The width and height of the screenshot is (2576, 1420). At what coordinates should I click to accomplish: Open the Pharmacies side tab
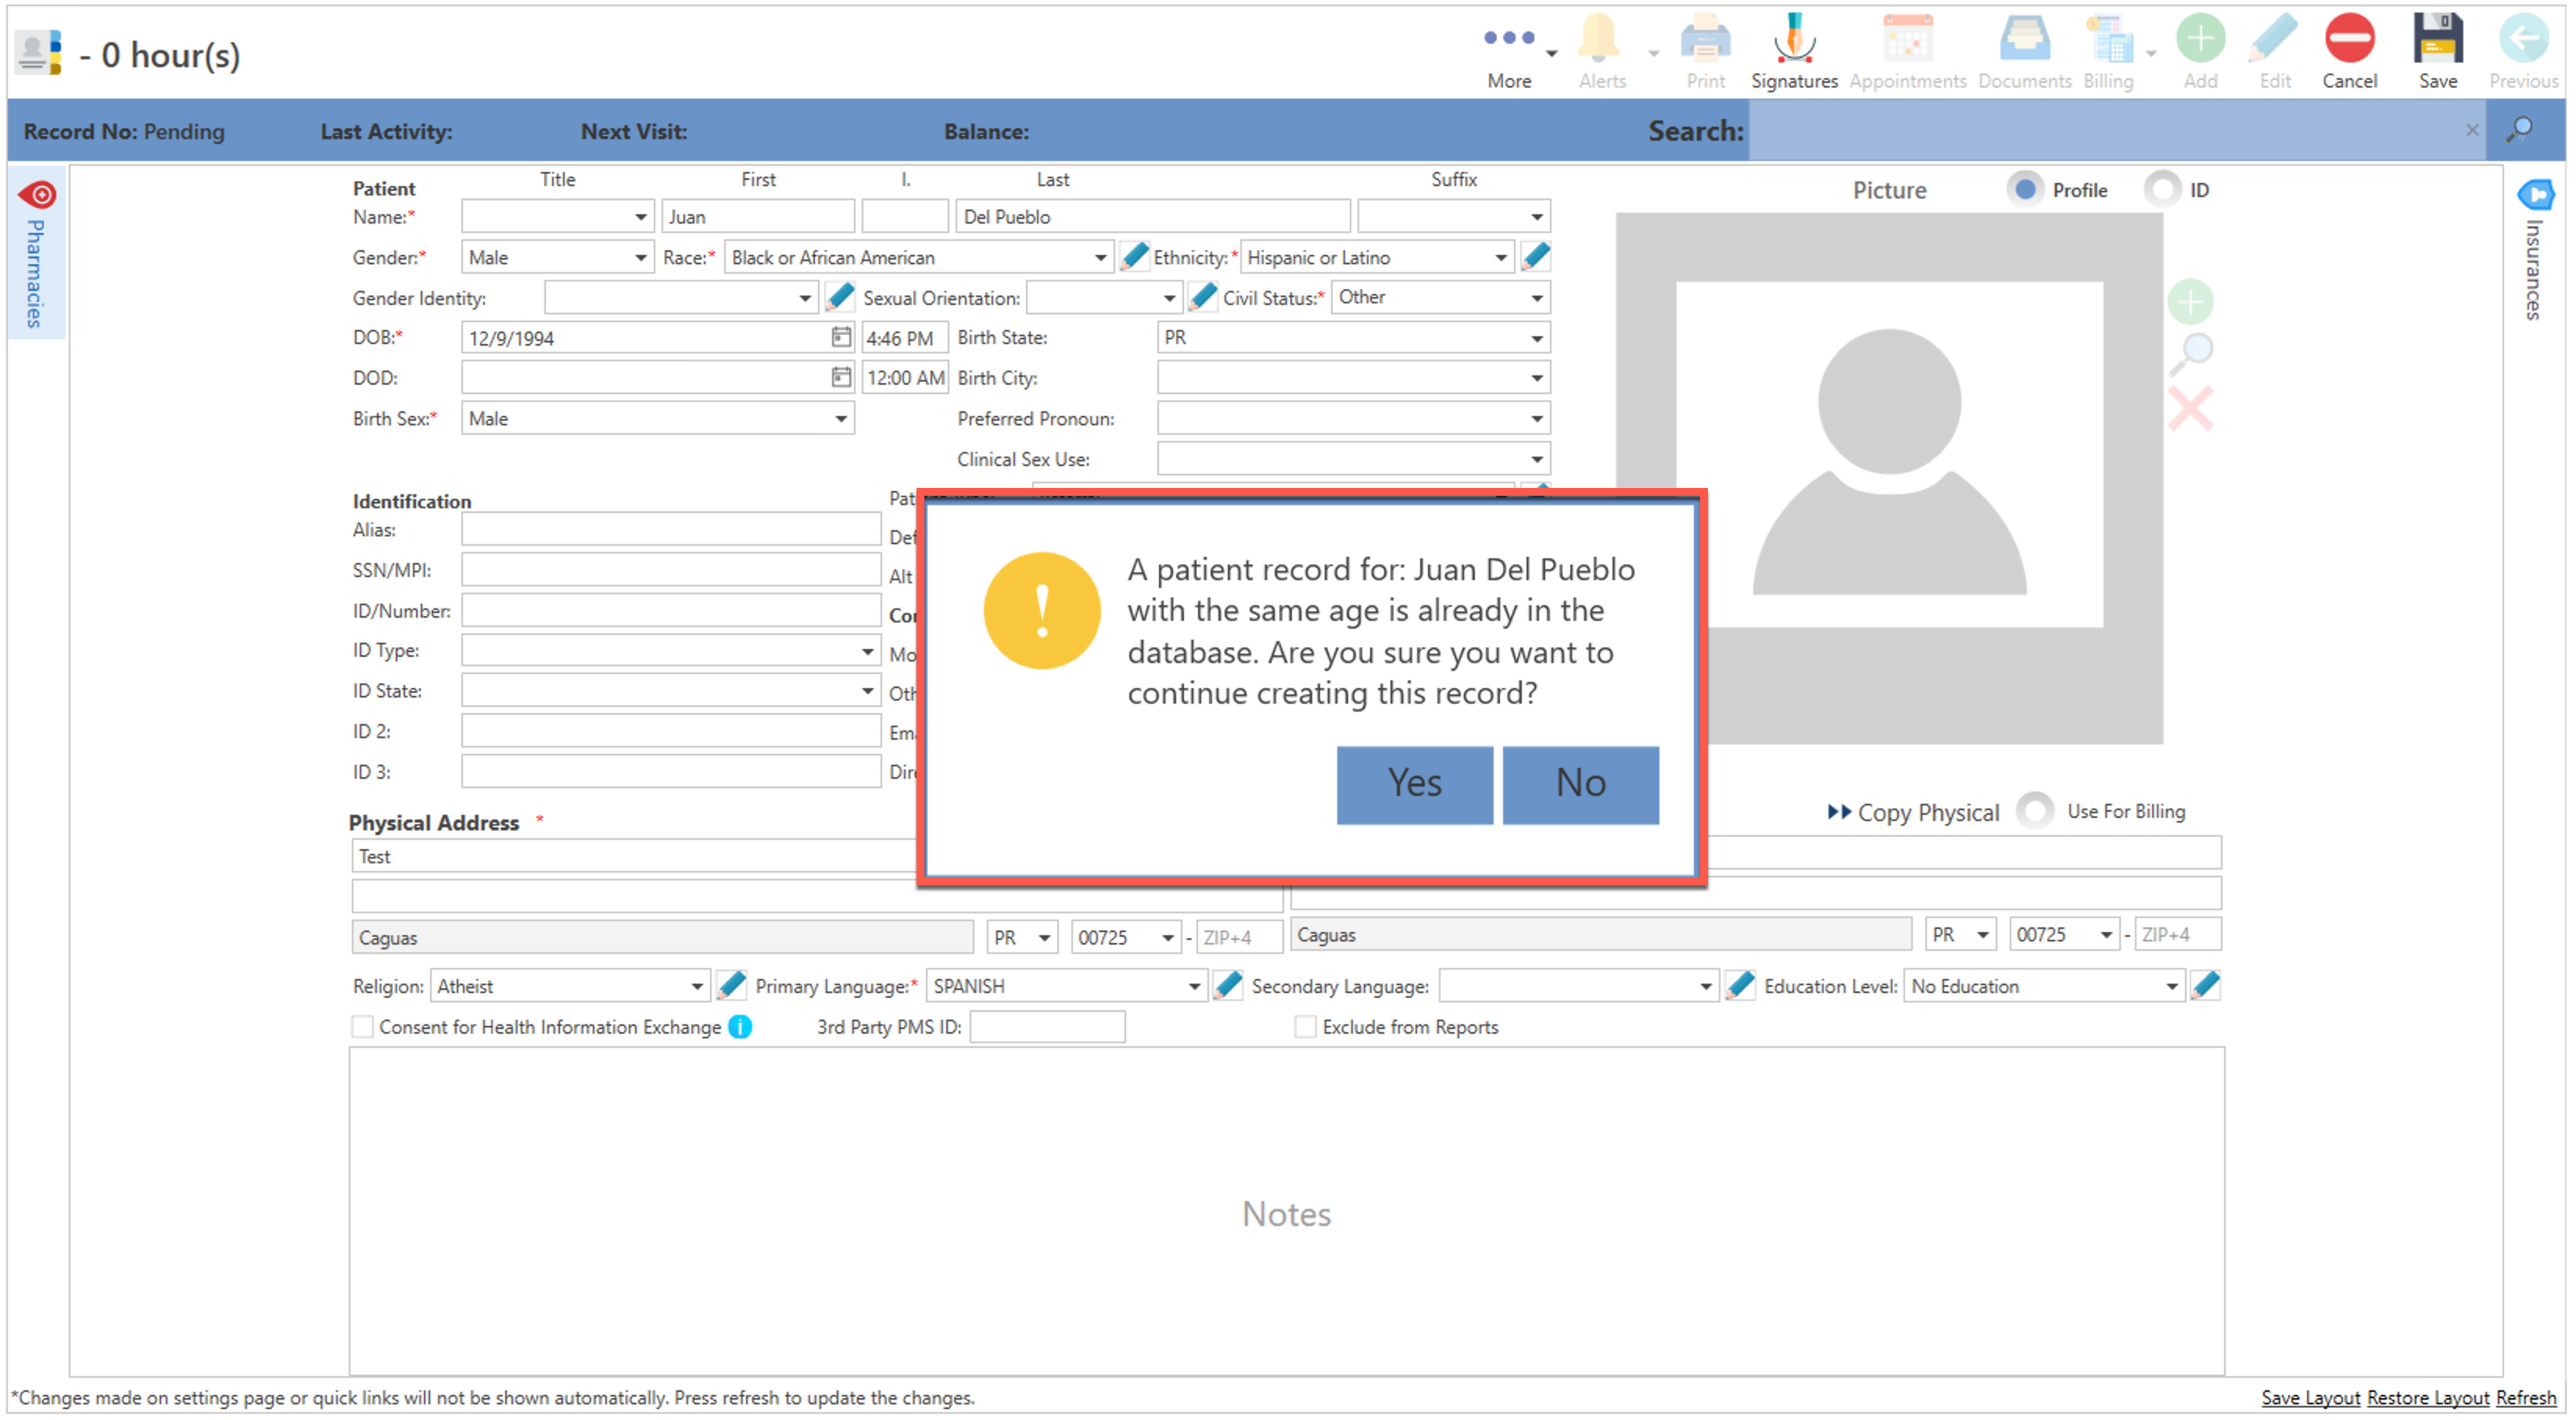[x=36, y=255]
